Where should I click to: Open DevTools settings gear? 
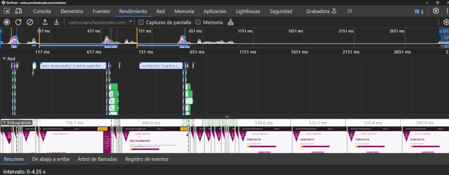436,11
